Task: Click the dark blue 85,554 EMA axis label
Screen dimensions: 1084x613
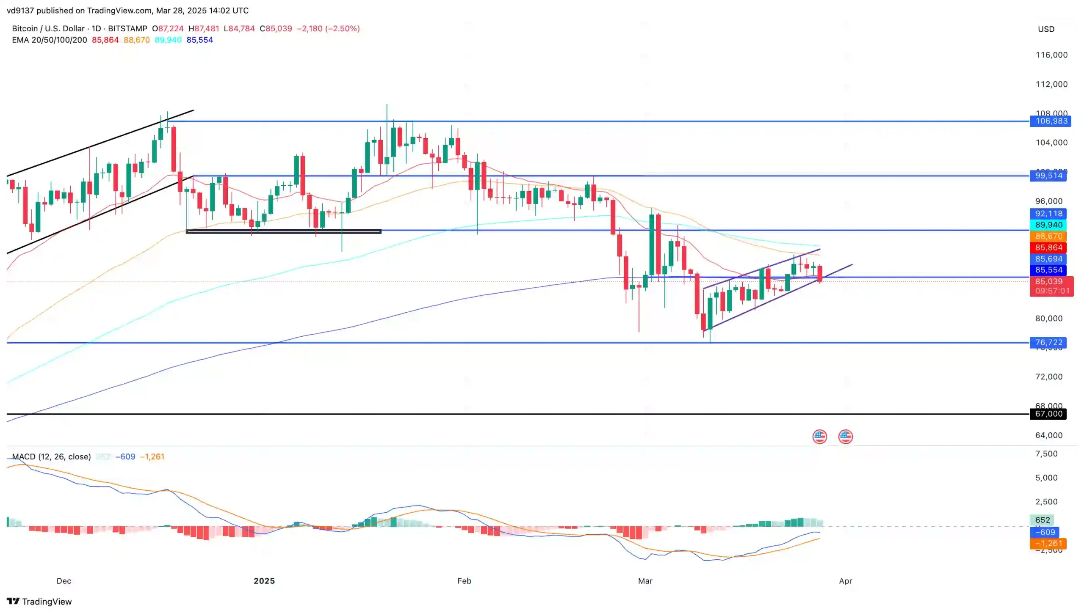Action: pos(1048,270)
